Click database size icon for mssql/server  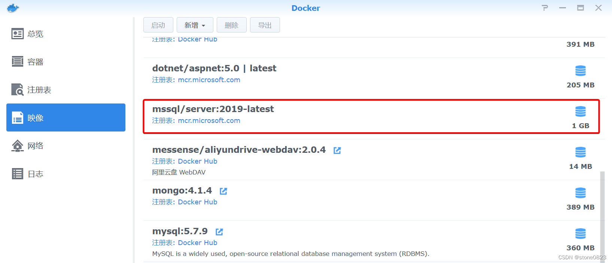(x=581, y=111)
